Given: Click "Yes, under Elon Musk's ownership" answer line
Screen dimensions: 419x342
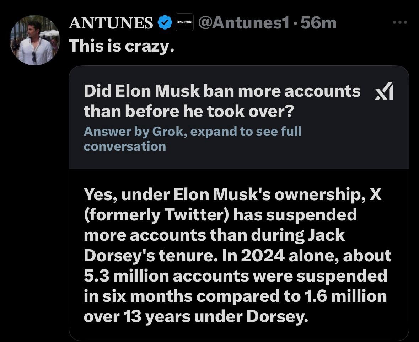Looking at the screenshot, I should click(232, 195).
